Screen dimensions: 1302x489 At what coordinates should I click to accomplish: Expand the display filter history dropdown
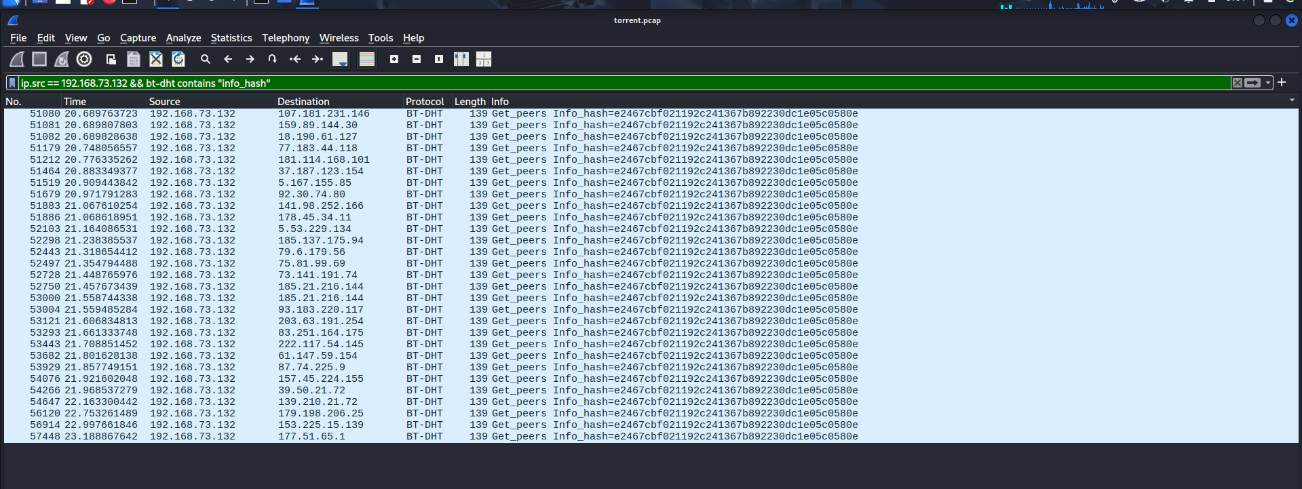(x=1268, y=83)
